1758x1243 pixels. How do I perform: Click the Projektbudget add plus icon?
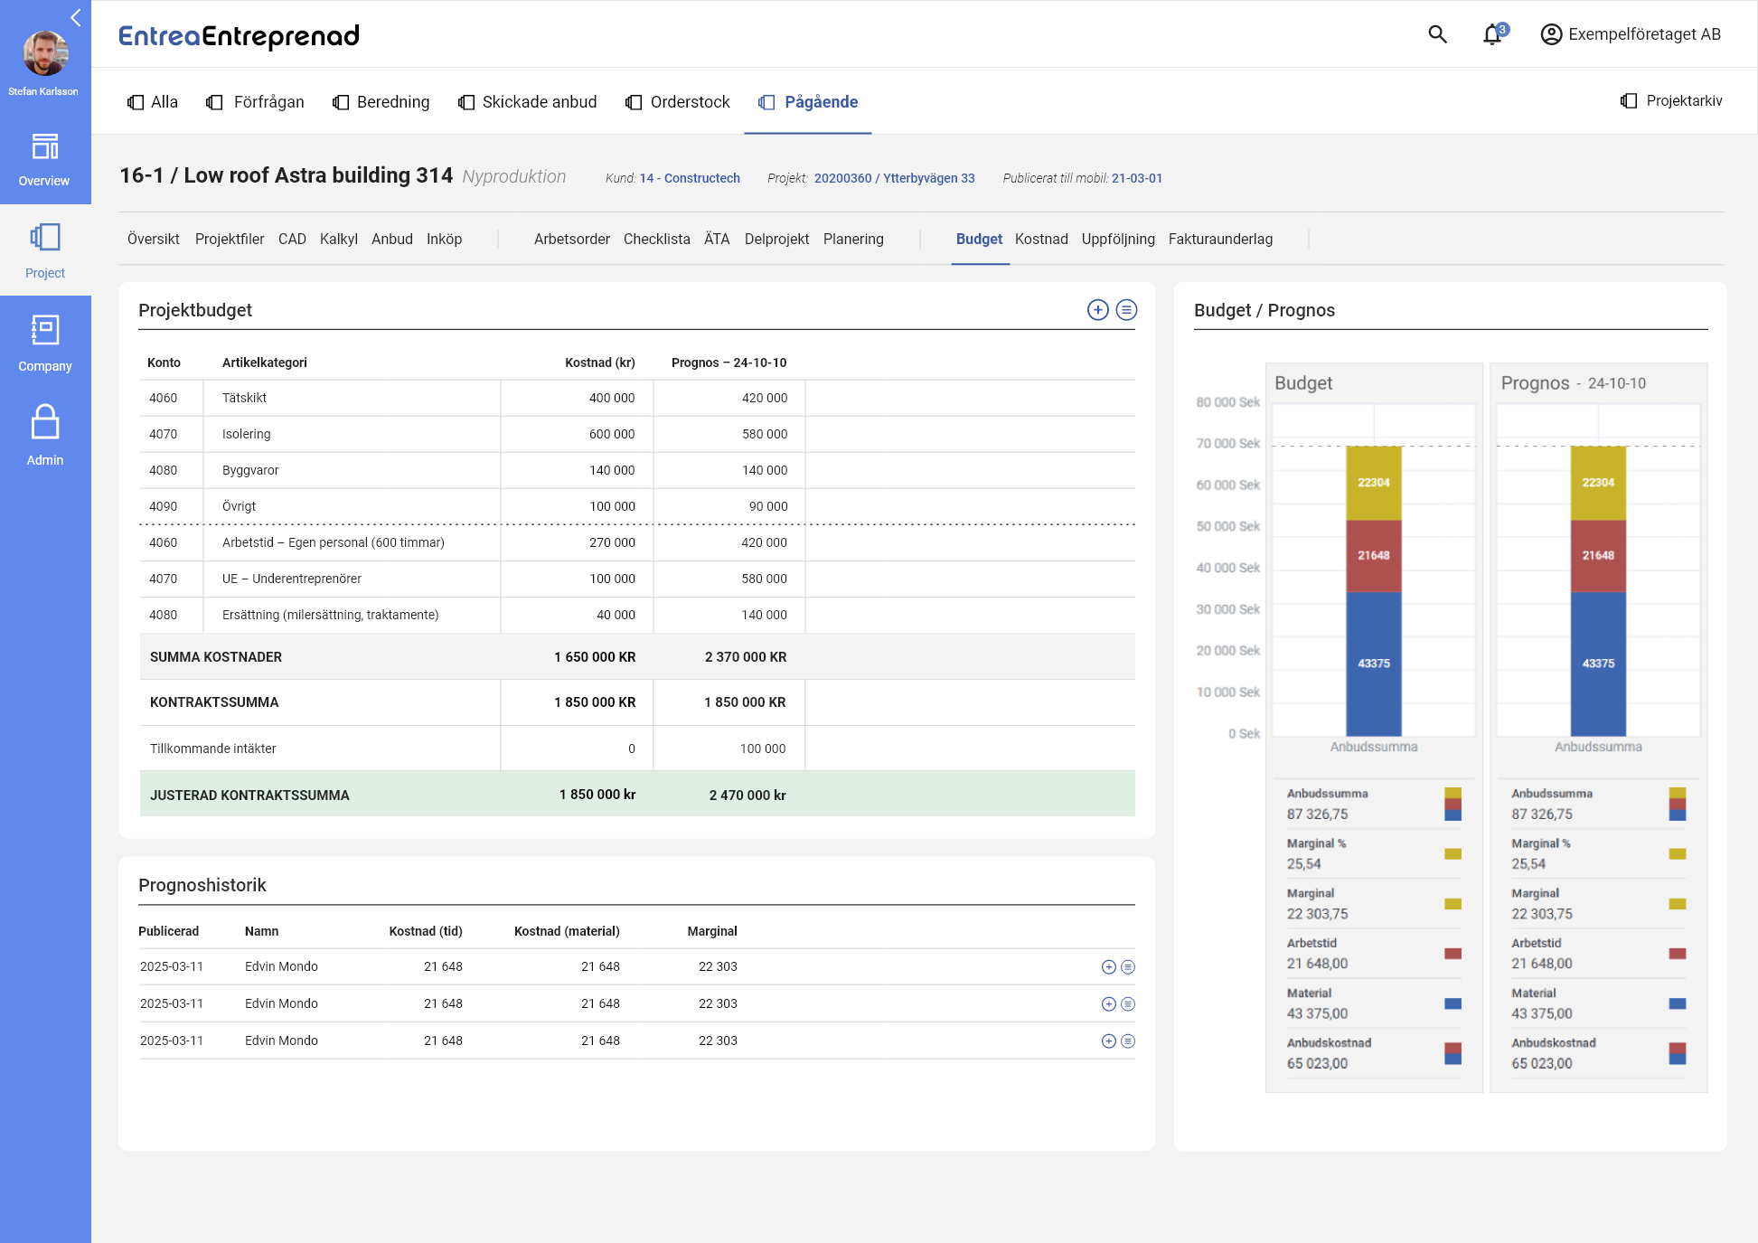[x=1097, y=310]
